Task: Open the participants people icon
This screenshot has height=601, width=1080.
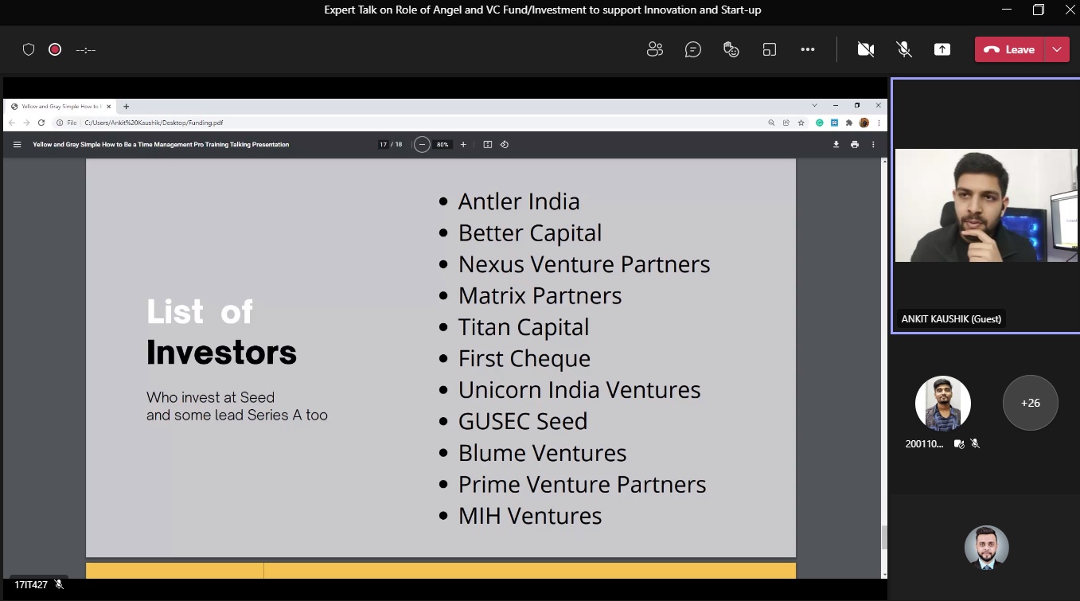Action: pyautogui.click(x=655, y=49)
